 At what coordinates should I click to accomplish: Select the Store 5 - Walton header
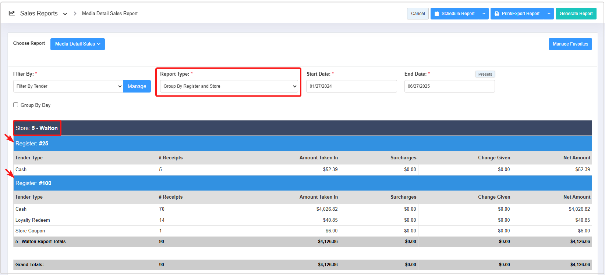click(37, 128)
